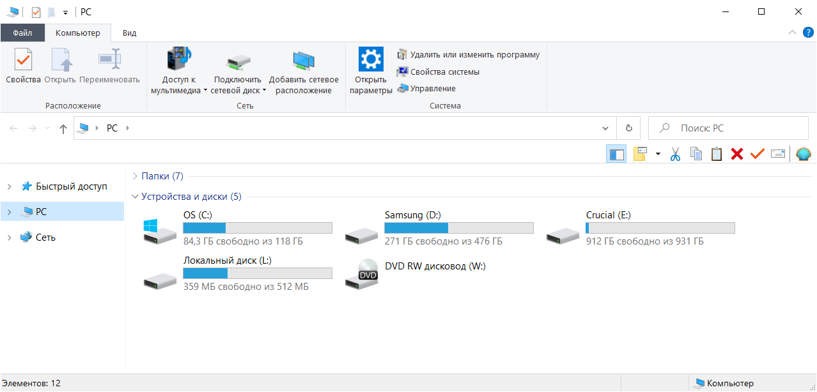The height and width of the screenshot is (392, 817).
Task: Open Classic Shell settings via shell icon
Action: point(804,154)
